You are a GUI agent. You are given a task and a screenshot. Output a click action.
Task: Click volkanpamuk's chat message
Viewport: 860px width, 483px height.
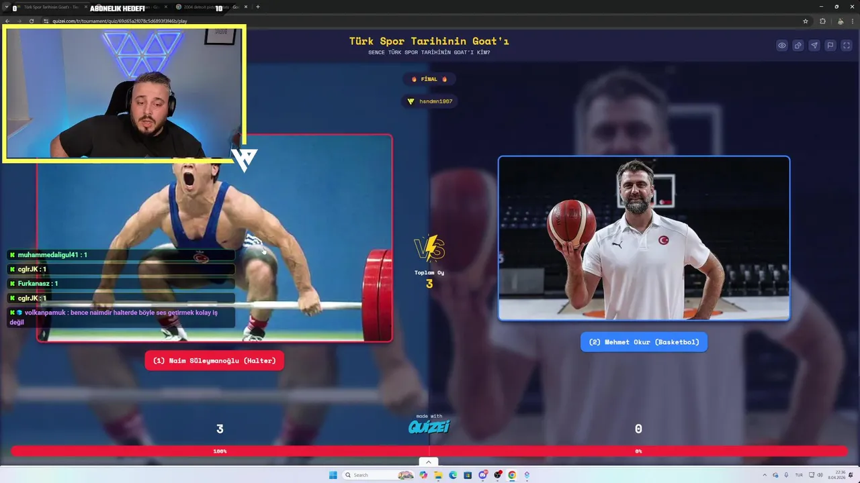coord(121,317)
